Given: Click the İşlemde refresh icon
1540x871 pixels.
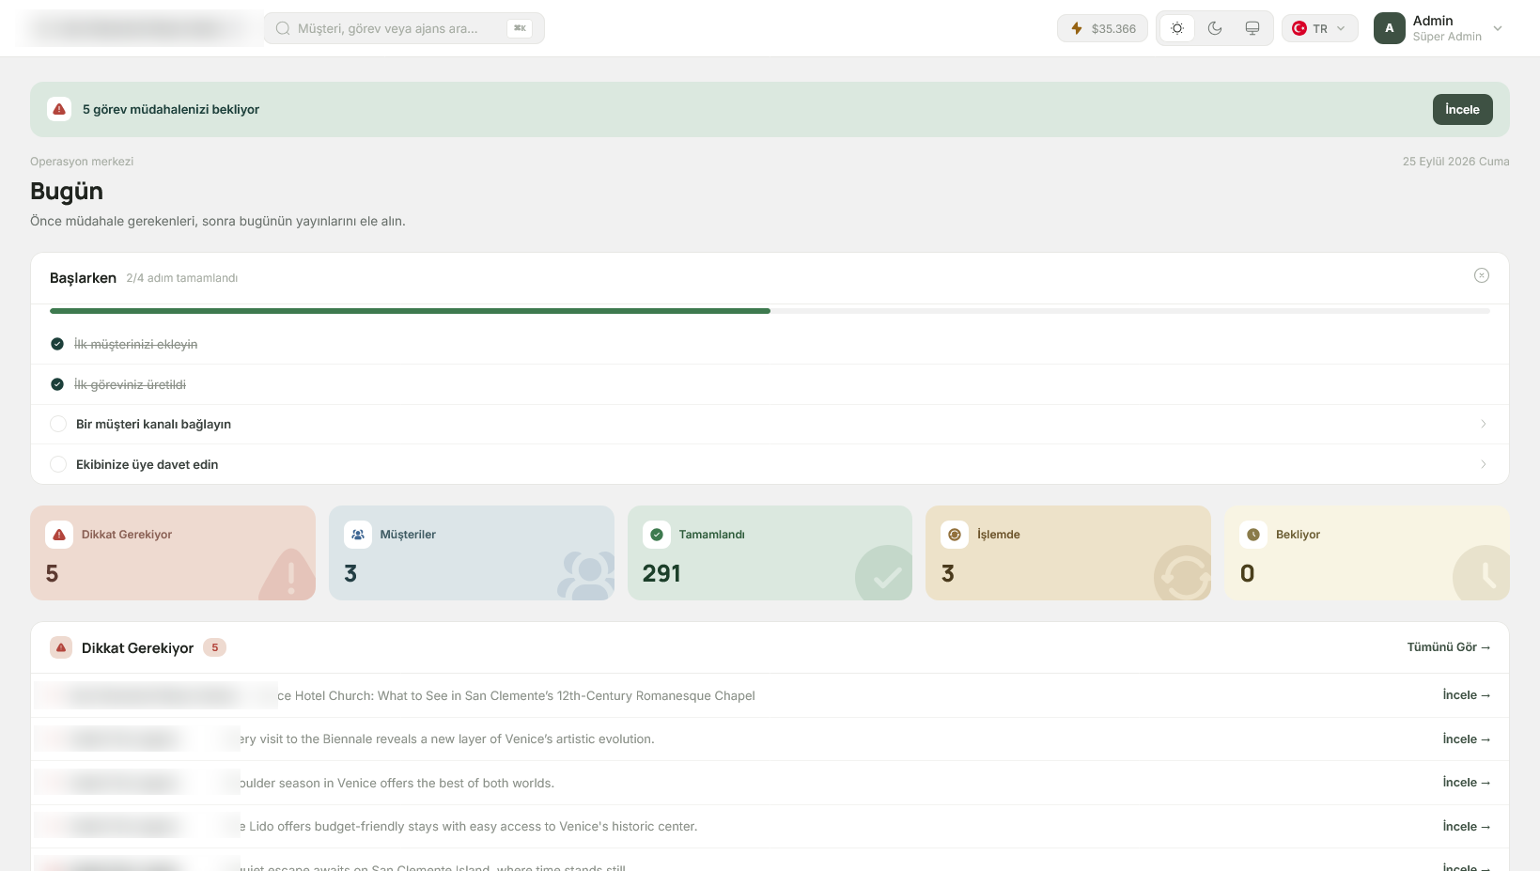Looking at the screenshot, I should pos(955,535).
